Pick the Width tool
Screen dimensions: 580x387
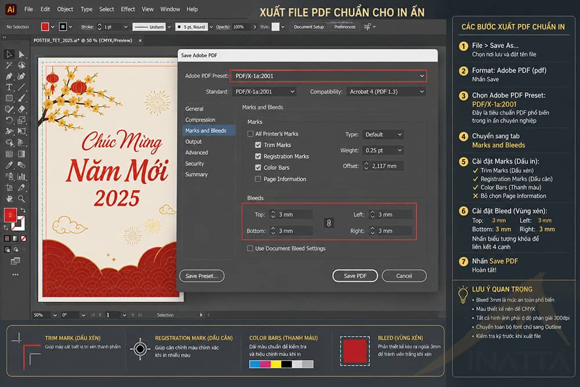pyautogui.click(x=9, y=131)
